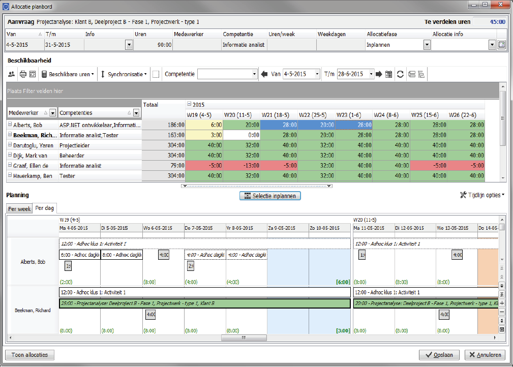
Task: Collapse the Graaf, Ellen de row
Action: pos(10,165)
